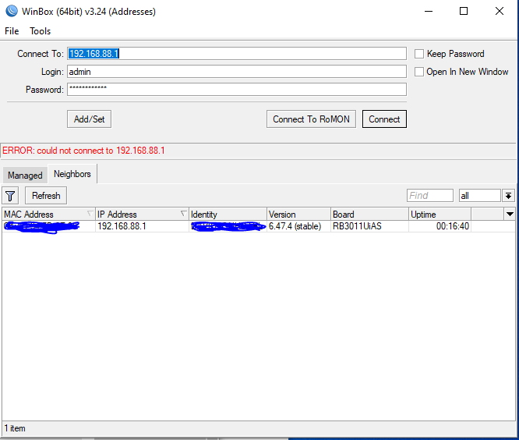Open the File menu

pos(12,31)
